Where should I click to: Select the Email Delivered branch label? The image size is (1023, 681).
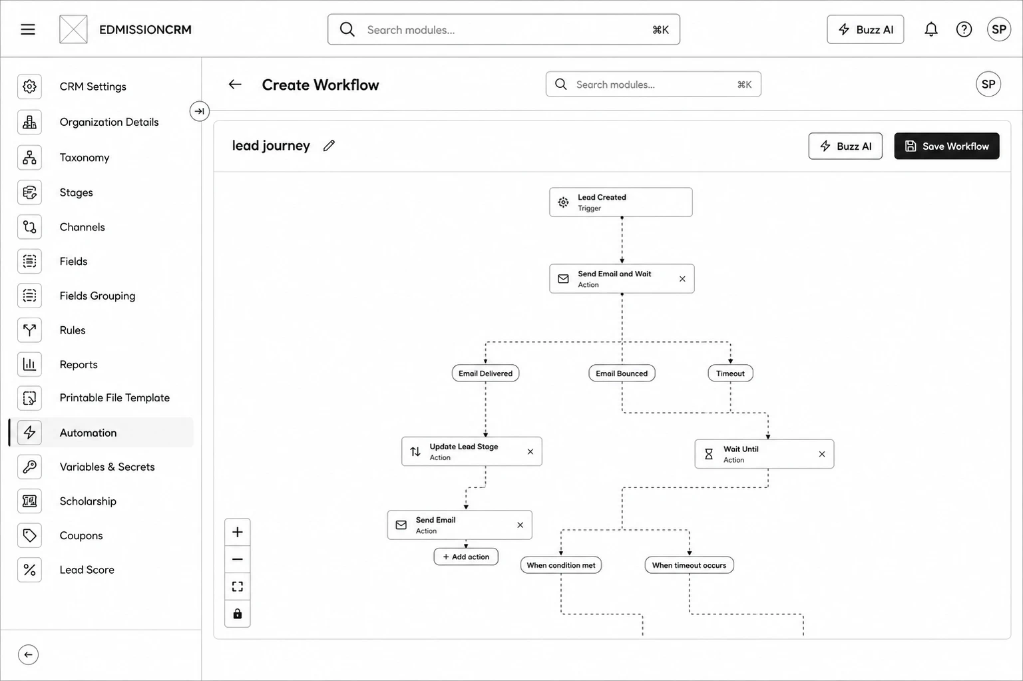click(485, 373)
